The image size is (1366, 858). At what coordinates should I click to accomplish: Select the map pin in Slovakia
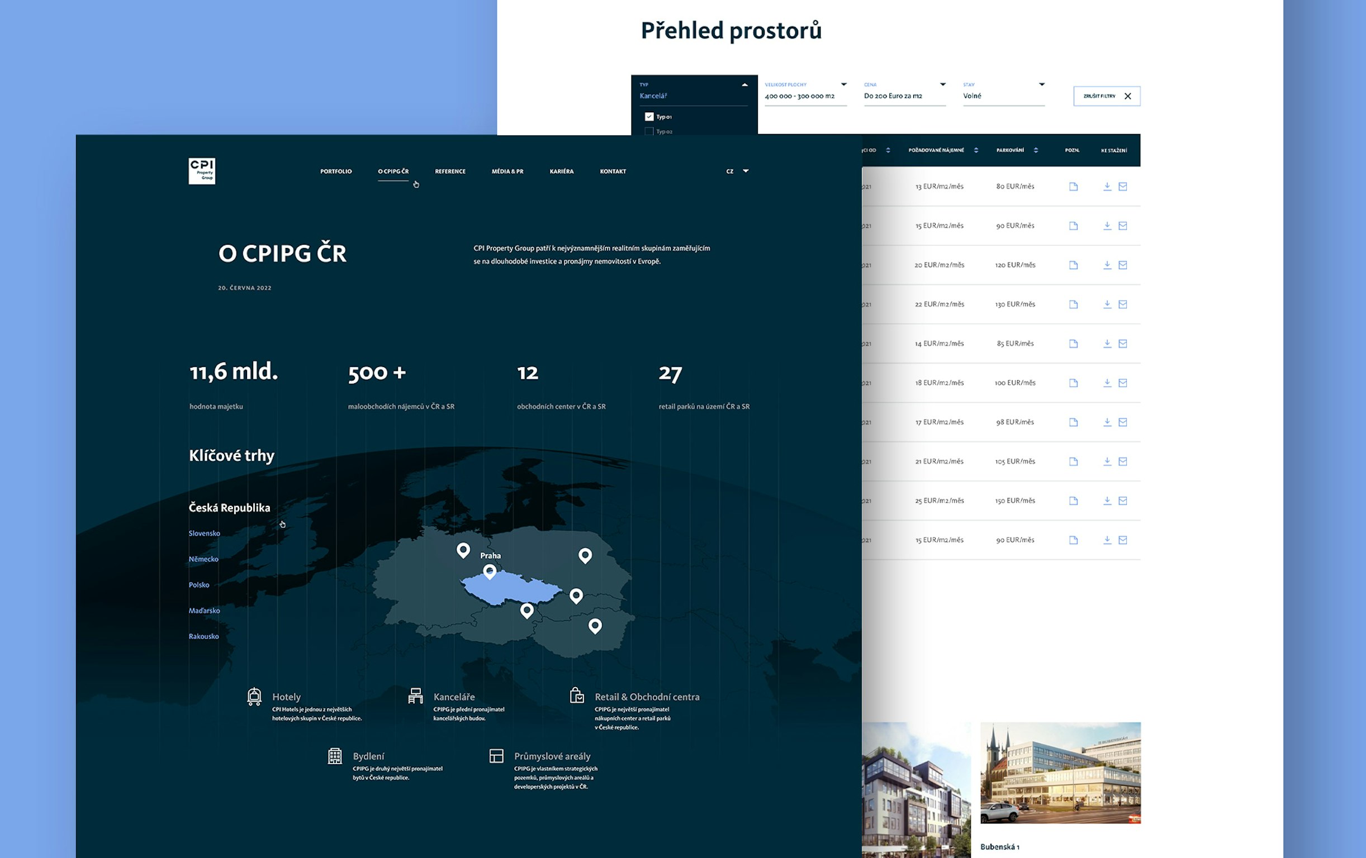(x=576, y=595)
